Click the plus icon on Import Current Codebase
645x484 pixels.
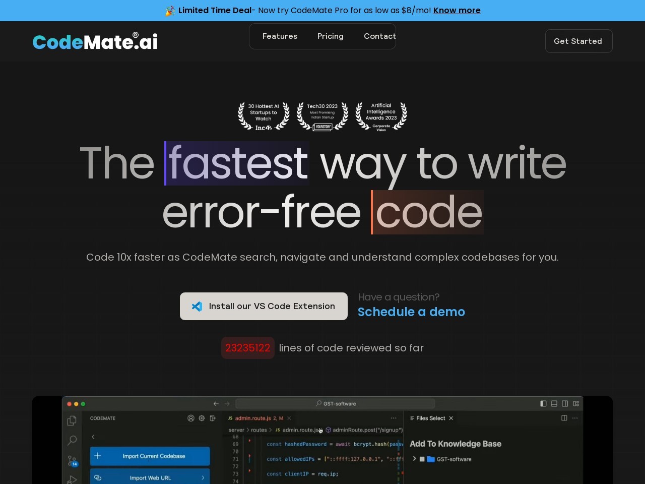click(x=98, y=456)
